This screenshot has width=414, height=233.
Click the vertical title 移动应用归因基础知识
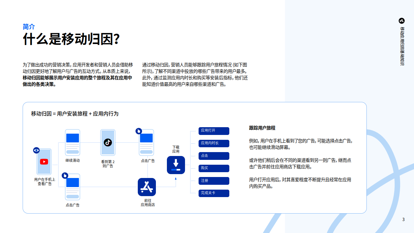tap(402, 46)
